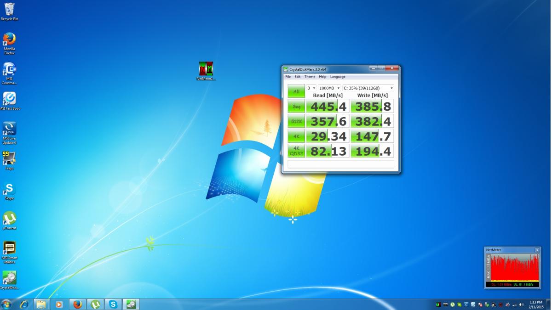Launch Internet Explorer from the taskbar
This screenshot has width=552, height=310.
(x=23, y=304)
